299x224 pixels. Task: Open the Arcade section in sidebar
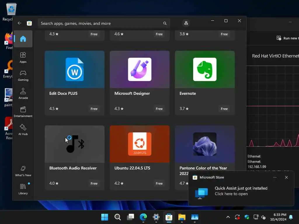[23, 94]
